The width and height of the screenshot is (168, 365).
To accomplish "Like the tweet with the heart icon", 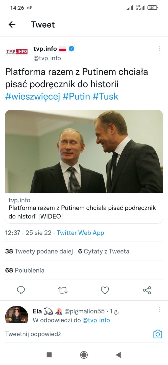I will 105,290.
